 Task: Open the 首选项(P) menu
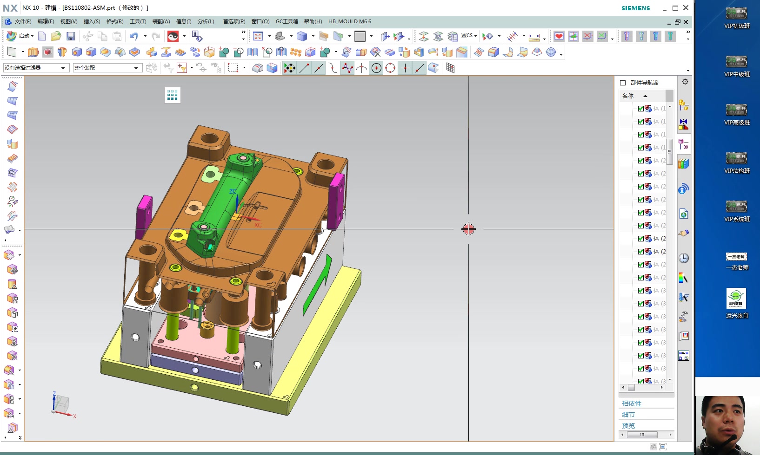pyautogui.click(x=234, y=22)
